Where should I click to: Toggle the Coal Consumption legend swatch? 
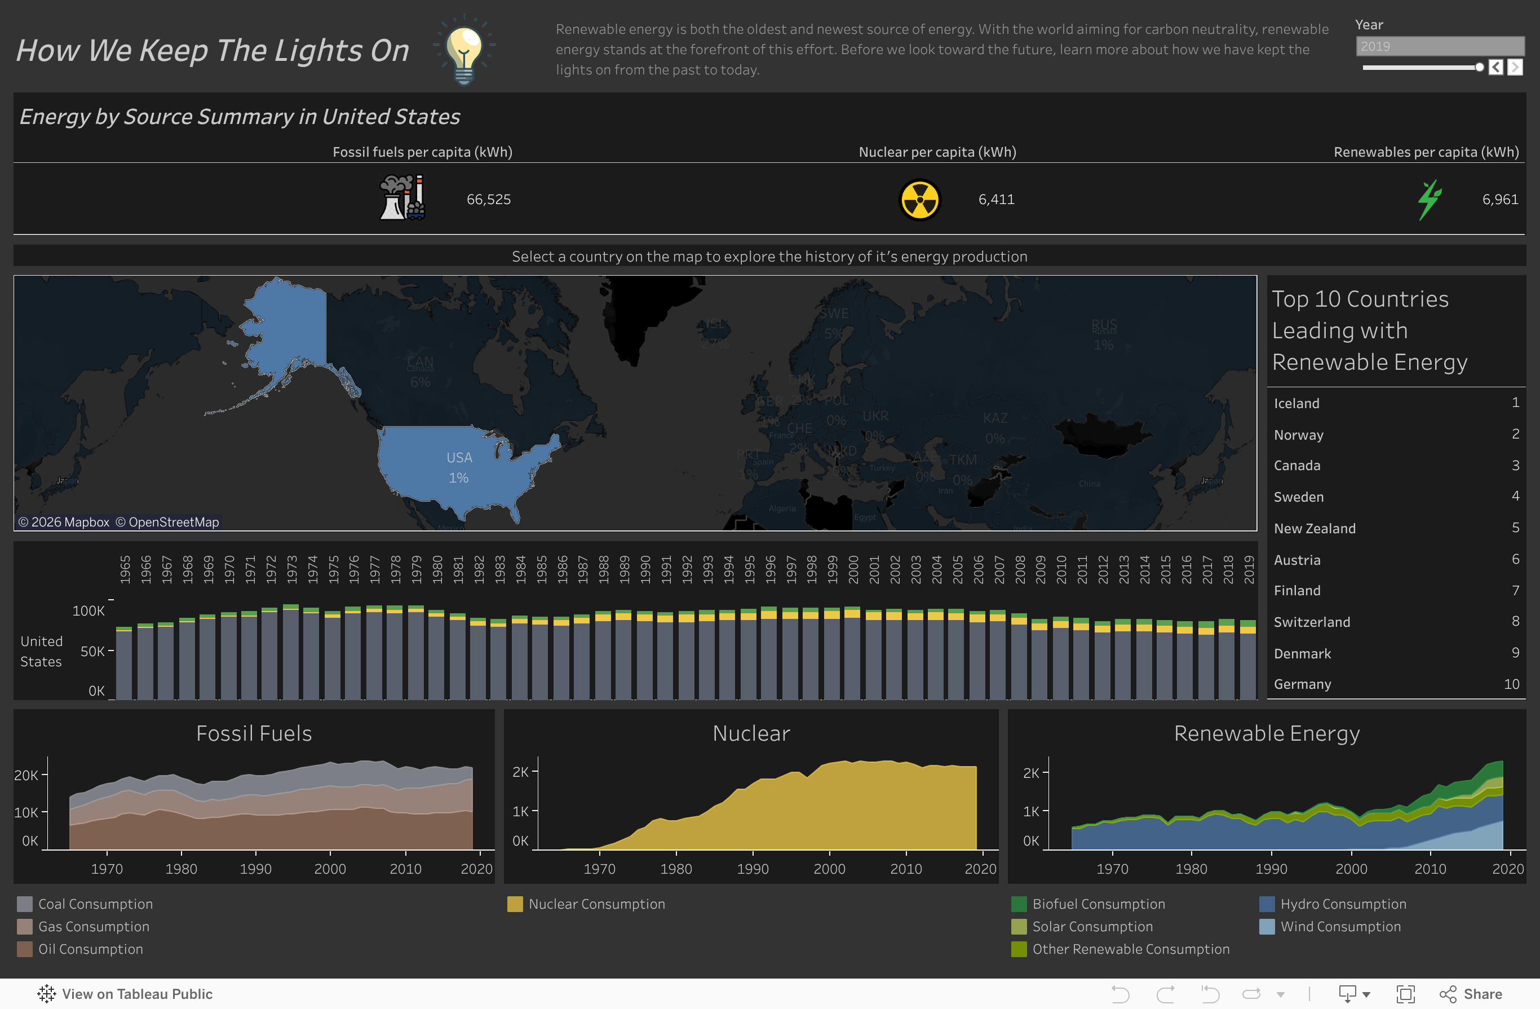tap(25, 904)
